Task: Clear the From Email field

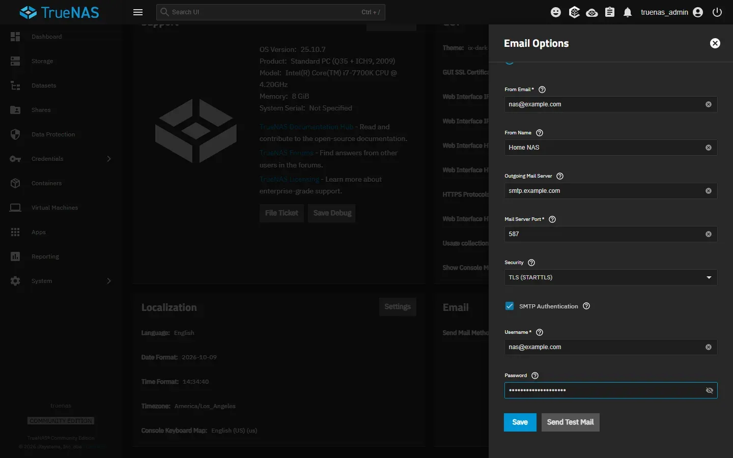Action: [x=709, y=104]
